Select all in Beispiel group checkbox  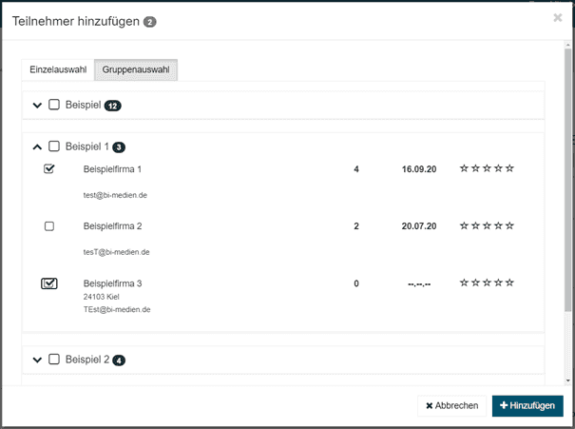(54, 105)
